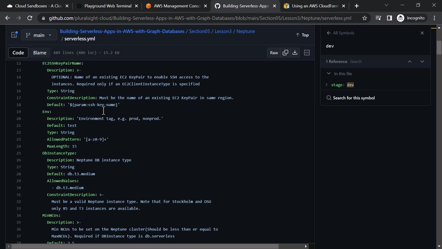Image resolution: width=442 pixels, height=249 pixels.
Task: Switch to the Blame view
Action: point(40,53)
